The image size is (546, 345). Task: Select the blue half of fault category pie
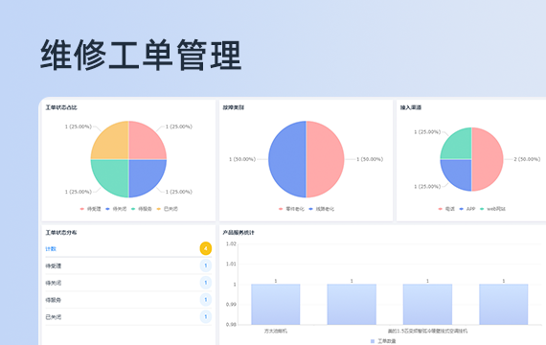point(287,159)
